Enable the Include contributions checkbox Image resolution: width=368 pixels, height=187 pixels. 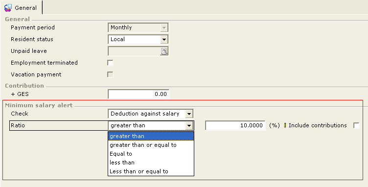[356, 125]
